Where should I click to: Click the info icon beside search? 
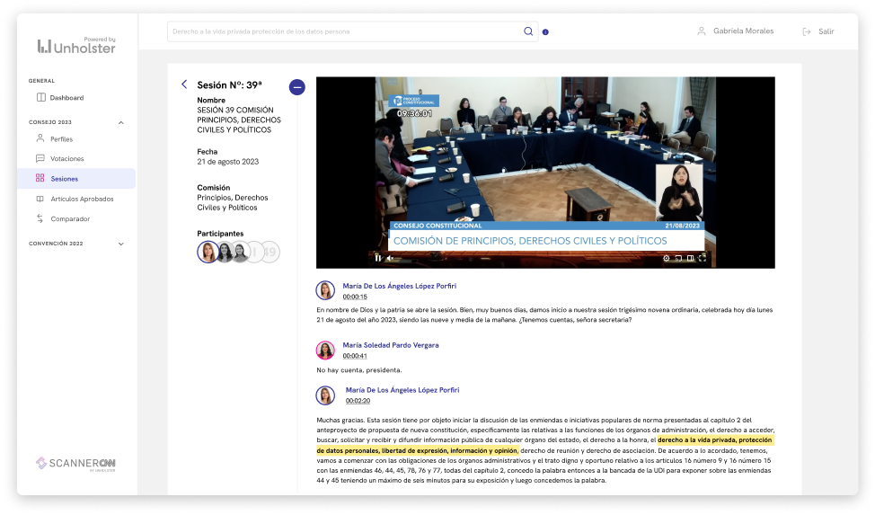(545, 32)
